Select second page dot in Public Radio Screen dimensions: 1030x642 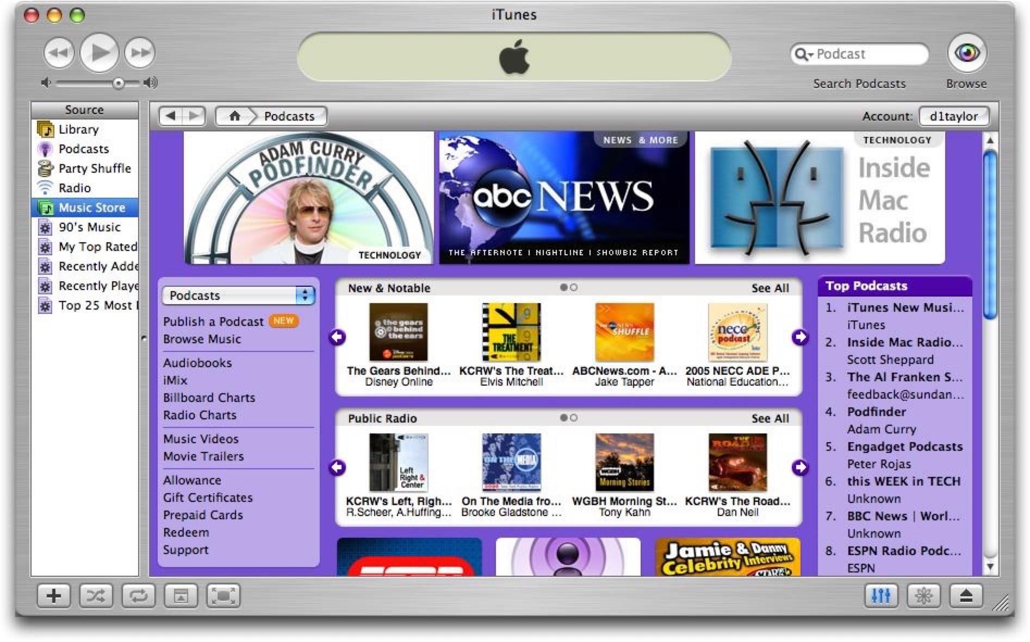pyautogui.click(x=574, y=417)
